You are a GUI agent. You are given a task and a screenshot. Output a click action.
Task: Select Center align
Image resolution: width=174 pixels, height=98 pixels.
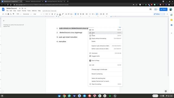tap(78, 14)
